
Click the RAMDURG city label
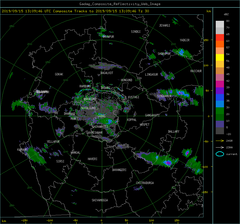[x=85, y=86]
